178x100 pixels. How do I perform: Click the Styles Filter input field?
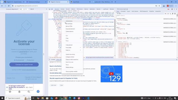point(140,14)
